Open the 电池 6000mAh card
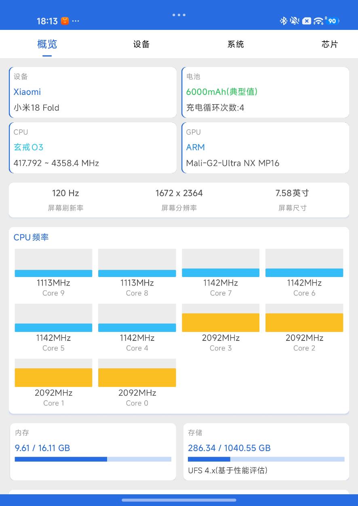 pos(265,92)
